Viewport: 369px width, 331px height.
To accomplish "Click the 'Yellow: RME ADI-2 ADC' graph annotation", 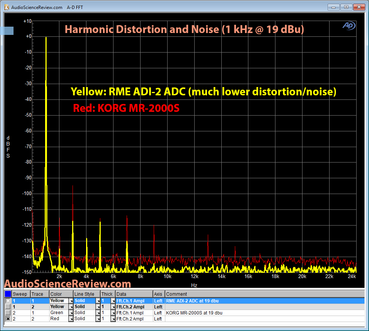I will tap(203, 92).
